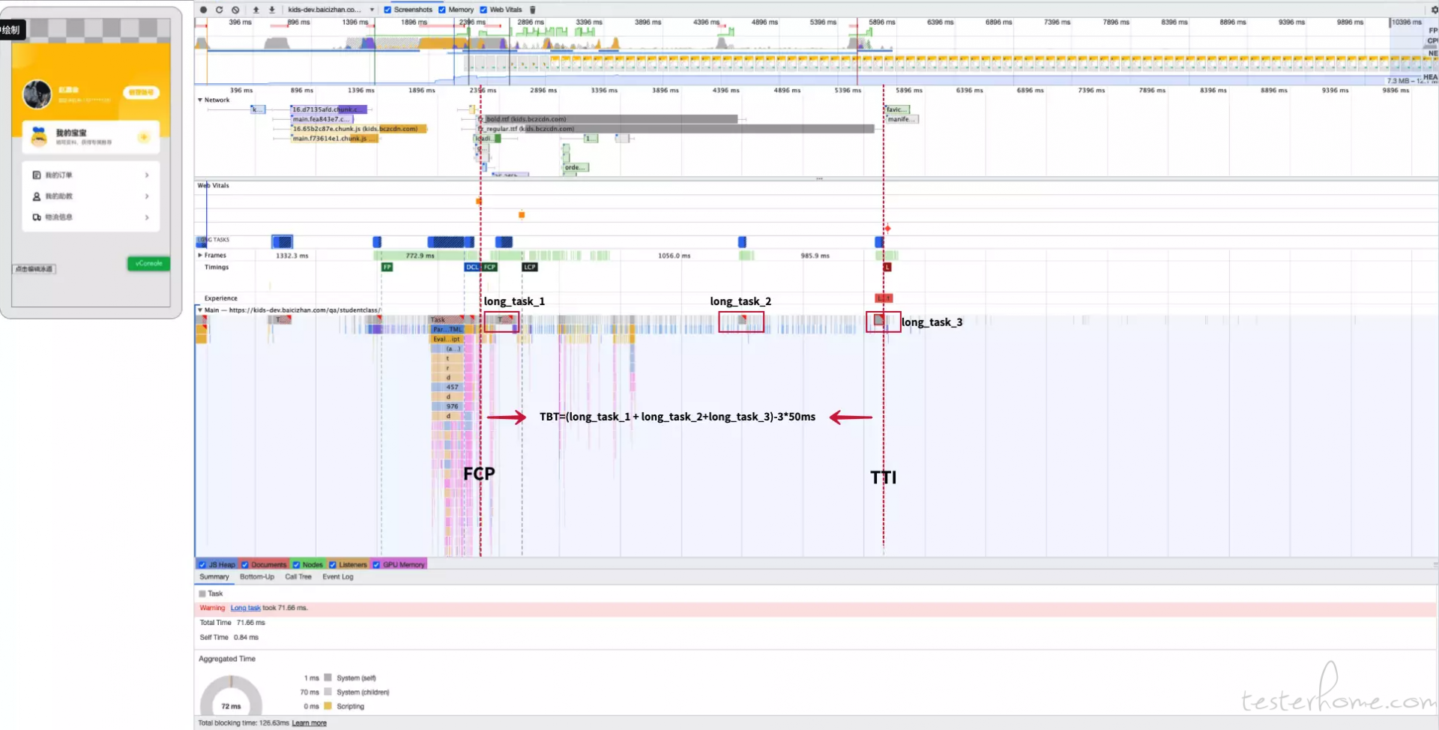Click the System (children) color swatch
The image size is (1439, 730).
coord(328,692)
